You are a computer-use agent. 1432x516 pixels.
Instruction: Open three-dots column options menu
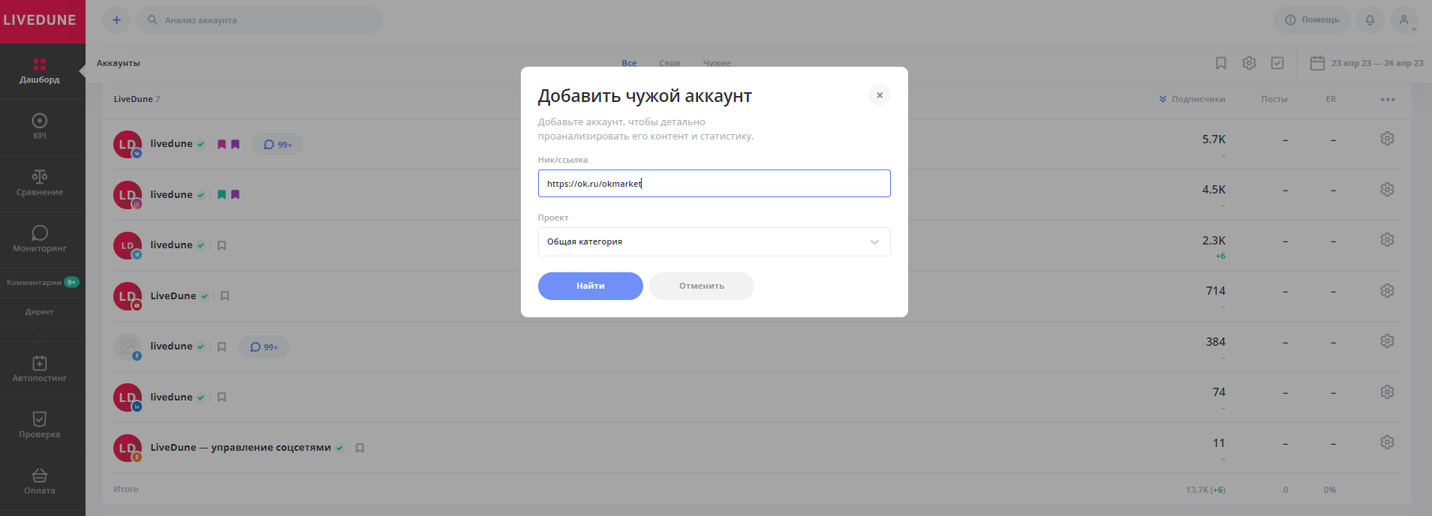(x=1388, y=99)
